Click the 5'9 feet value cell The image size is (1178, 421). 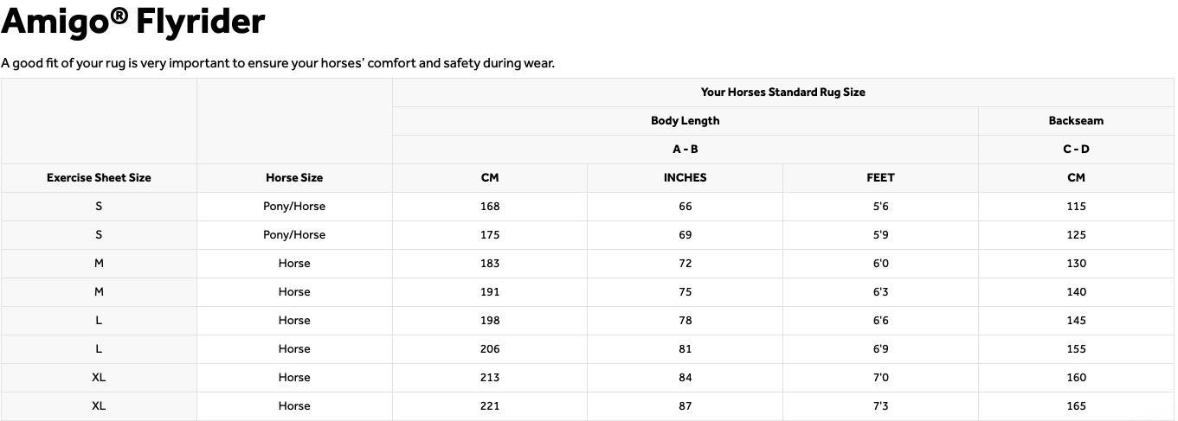point(880,235)
